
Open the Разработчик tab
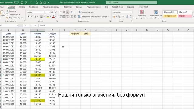tap(118, 7)
